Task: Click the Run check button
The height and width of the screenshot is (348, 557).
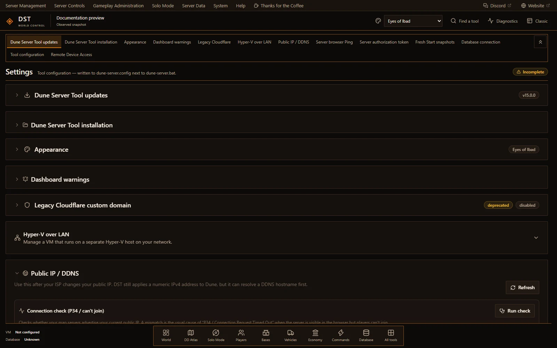Action: [x=515, y=311]
